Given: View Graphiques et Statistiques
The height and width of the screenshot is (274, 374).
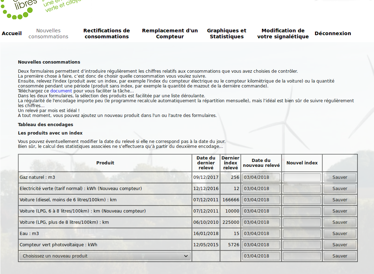Looking at the screenshot, I should 227,34.
